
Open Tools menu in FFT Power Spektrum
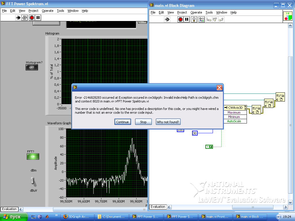click(60, 11)
